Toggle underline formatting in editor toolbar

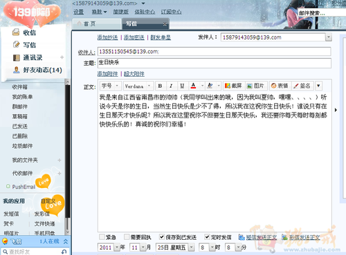click(182, 86)
